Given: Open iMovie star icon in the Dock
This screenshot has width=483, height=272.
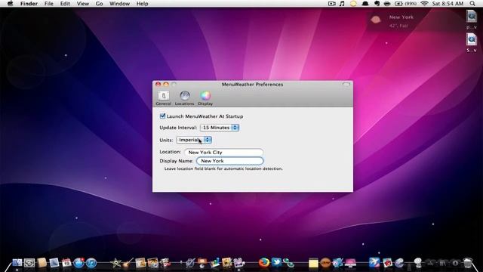Looking at the screenshot, I should tap(115, 263).
